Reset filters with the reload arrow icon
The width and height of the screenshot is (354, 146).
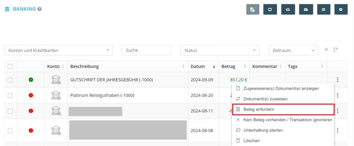tap(335, 50)
